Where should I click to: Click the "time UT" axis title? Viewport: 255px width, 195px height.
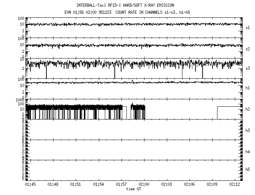point(135,189)
